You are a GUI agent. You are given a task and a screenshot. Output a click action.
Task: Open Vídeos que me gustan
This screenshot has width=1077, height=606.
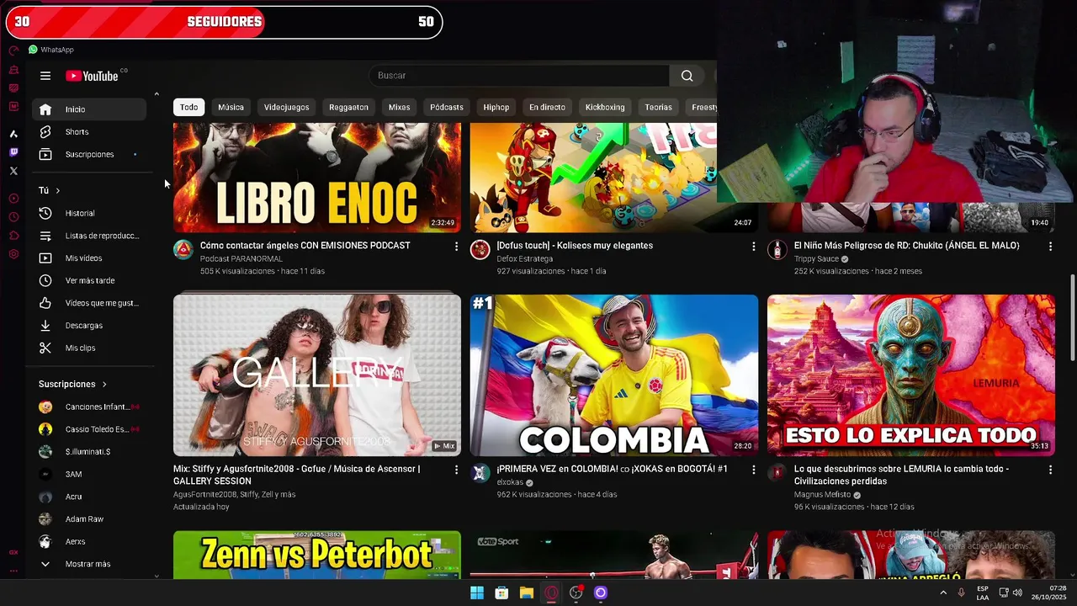(x=89, y=303)
